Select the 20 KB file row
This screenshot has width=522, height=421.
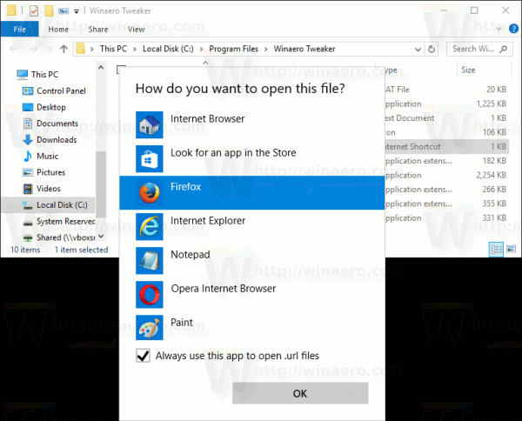pyautogui.click(x=447, y=90)
